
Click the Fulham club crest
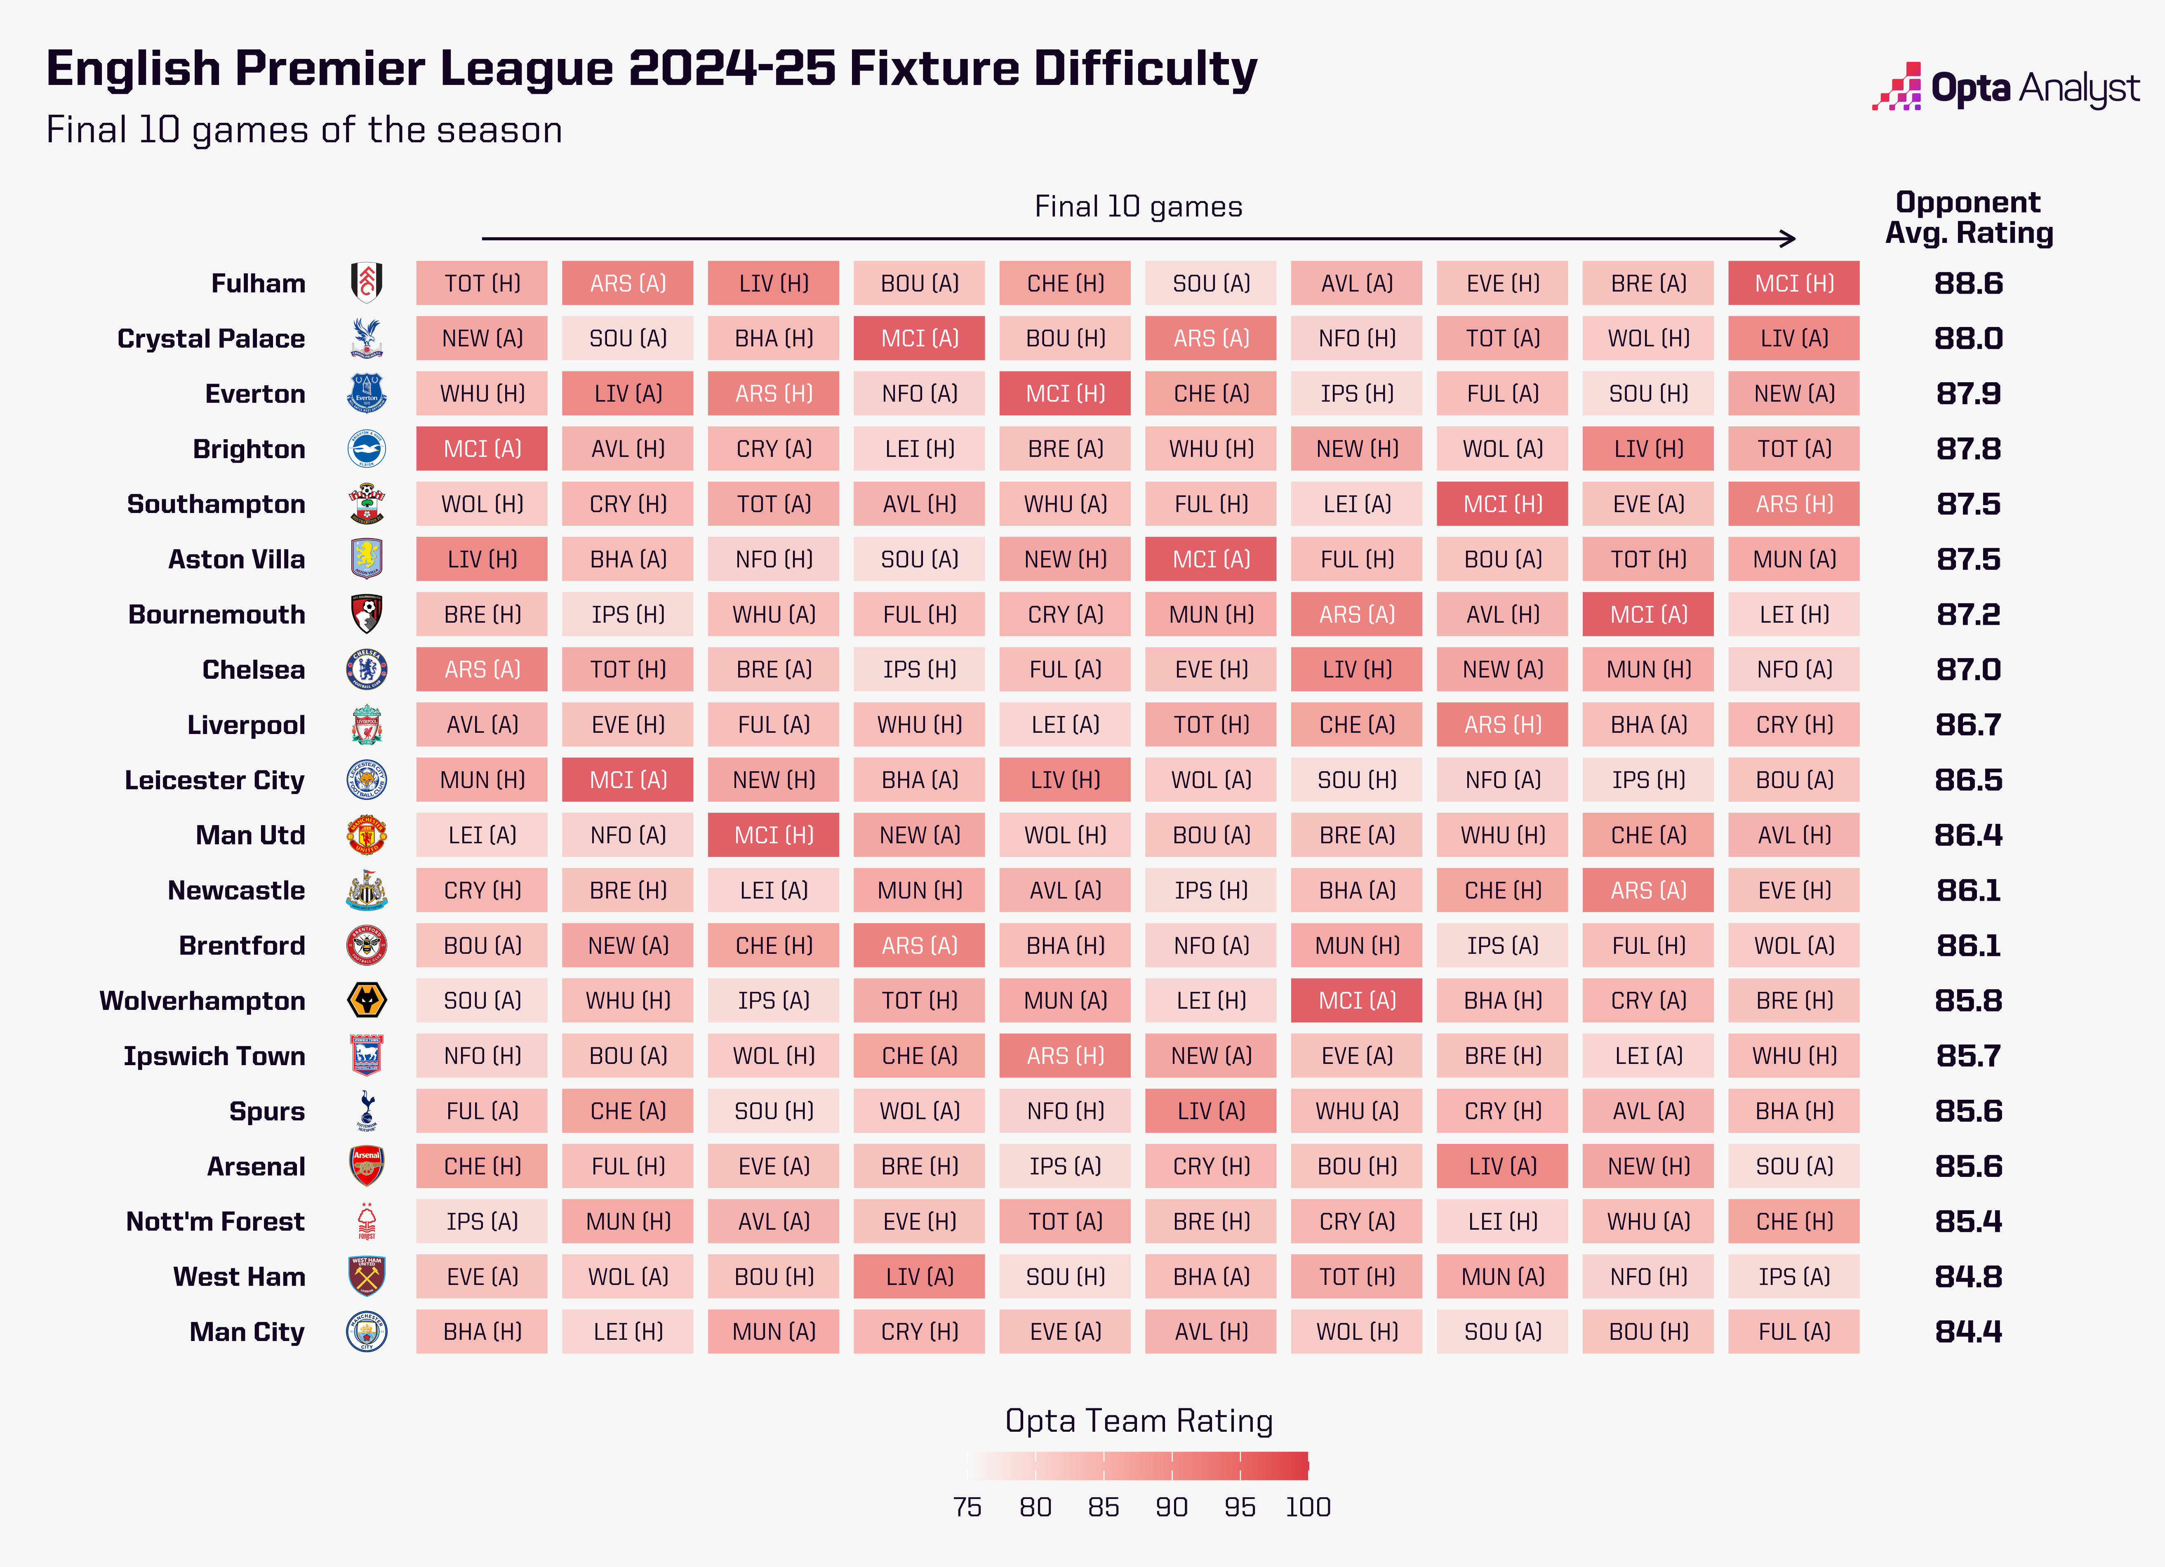click(367, 283)
